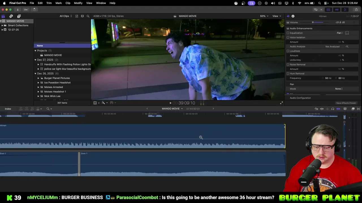The image size is (362, 203).
Task: Expand the Smart Collections folder
Action: 2,25
